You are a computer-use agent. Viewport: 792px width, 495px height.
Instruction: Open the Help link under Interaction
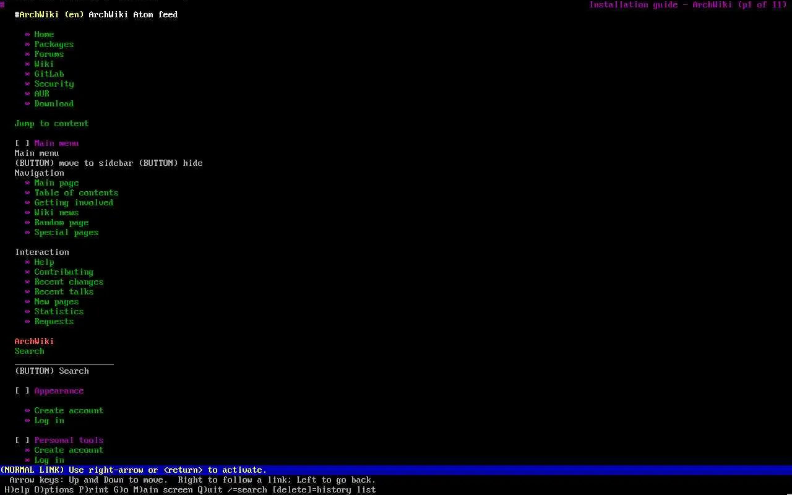[x=44, y=262]
